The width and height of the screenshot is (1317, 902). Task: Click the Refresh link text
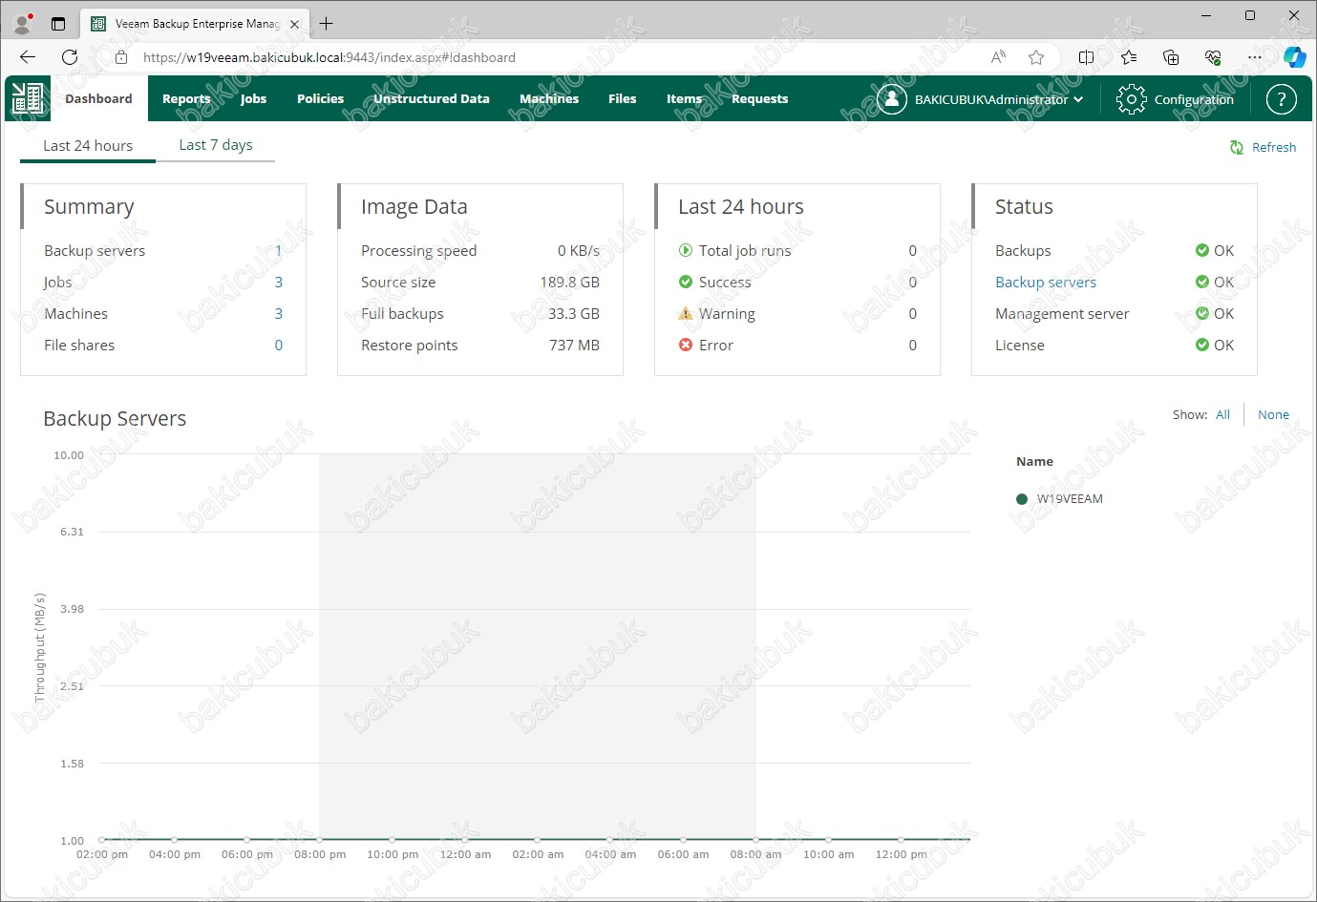click(x=1274, y=147)
